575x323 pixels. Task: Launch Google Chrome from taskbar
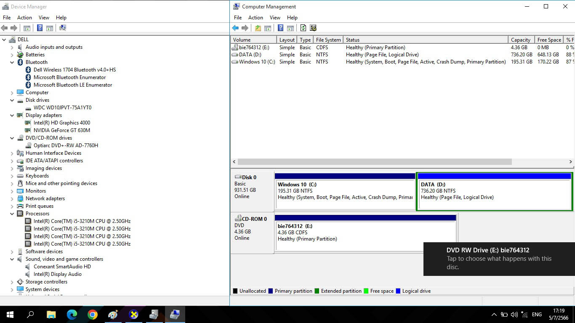(93, 315)
